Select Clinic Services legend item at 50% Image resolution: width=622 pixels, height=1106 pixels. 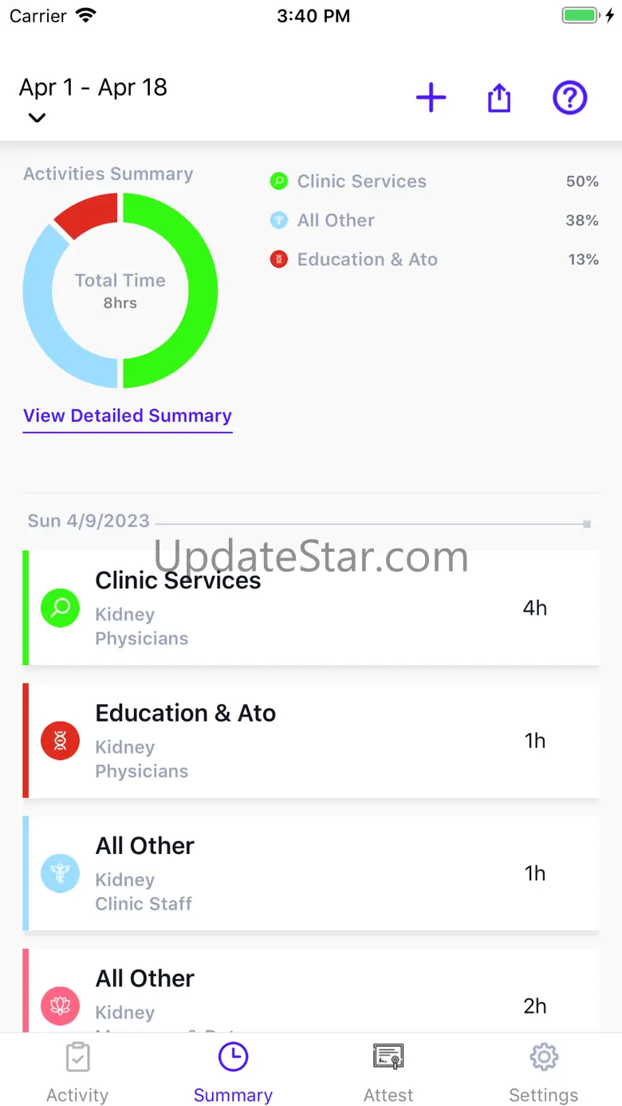point(361,182)
